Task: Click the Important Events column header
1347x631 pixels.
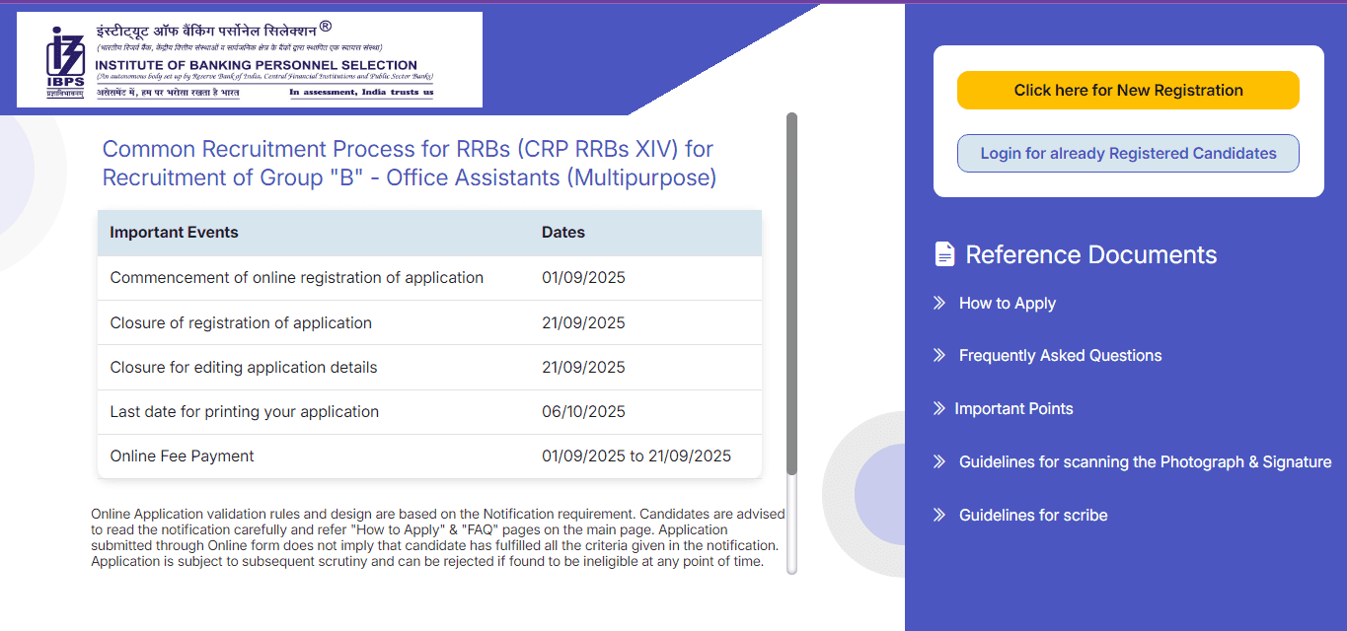Action: tap(174, 232)
